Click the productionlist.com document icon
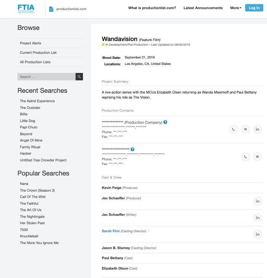 coord(51,9)
